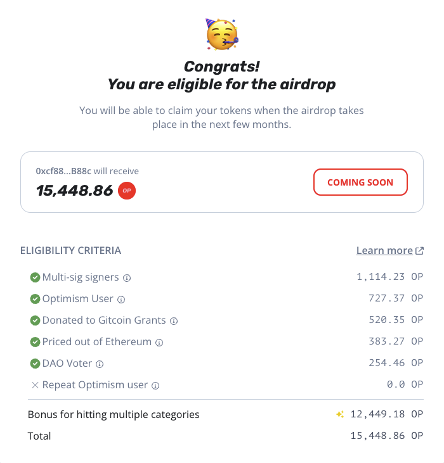Click the wallet address 0xcf88...B88c
444x463 pixels.
(63, 171)
